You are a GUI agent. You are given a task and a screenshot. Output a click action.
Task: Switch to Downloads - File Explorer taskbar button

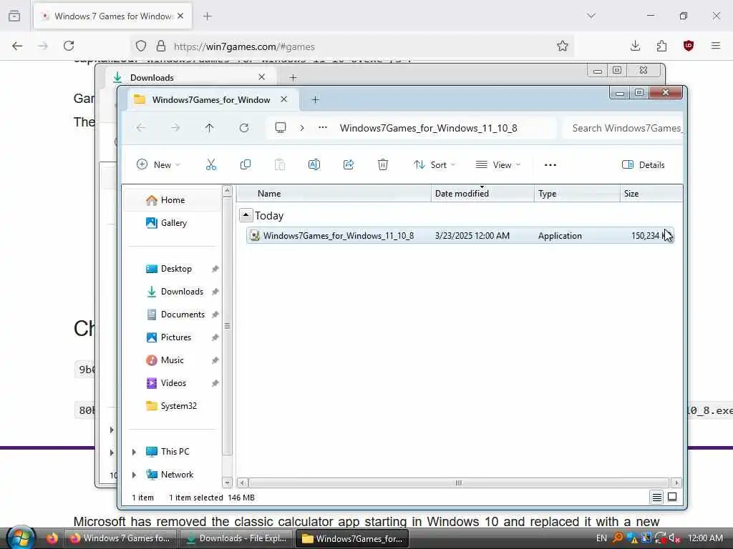[x=237, y=538]
